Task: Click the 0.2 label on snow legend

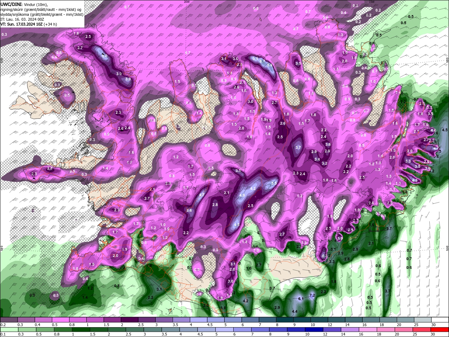Action: tap(3, 324)
